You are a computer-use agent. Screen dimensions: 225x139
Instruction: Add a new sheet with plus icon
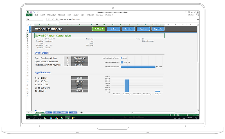pyautogui.click(x=82, y=112)
